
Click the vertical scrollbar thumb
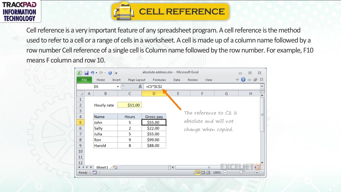tap(262, 114)
